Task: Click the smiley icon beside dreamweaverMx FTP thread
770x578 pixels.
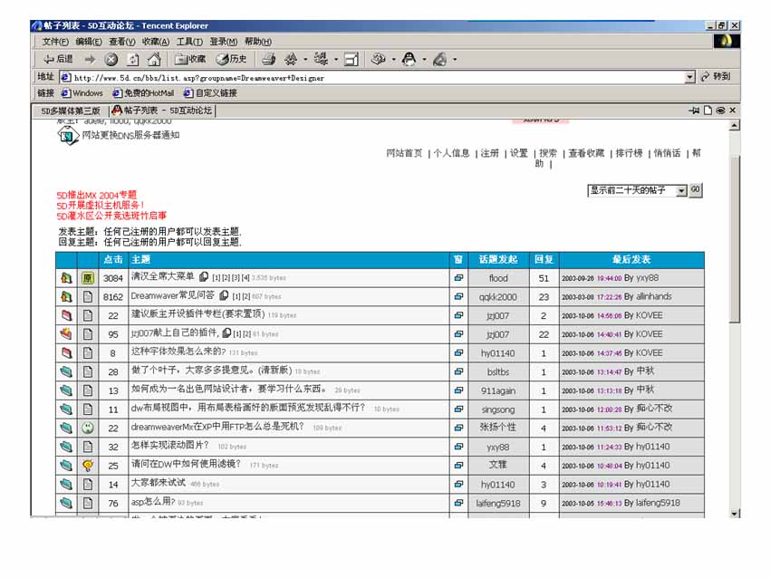Action: [88, 428]
